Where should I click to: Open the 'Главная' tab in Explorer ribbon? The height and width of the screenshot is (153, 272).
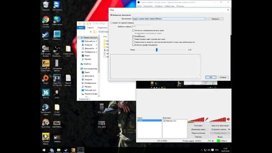pyautogui.click(x=91, y=28)
